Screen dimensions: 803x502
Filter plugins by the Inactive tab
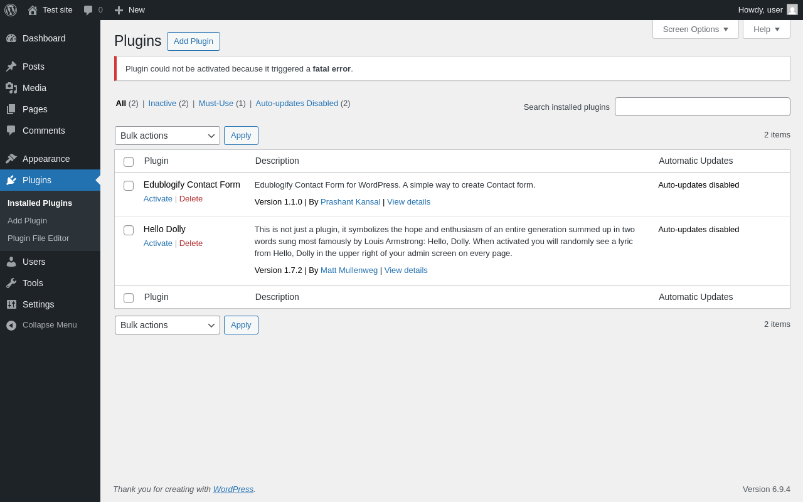click(162, 104)
